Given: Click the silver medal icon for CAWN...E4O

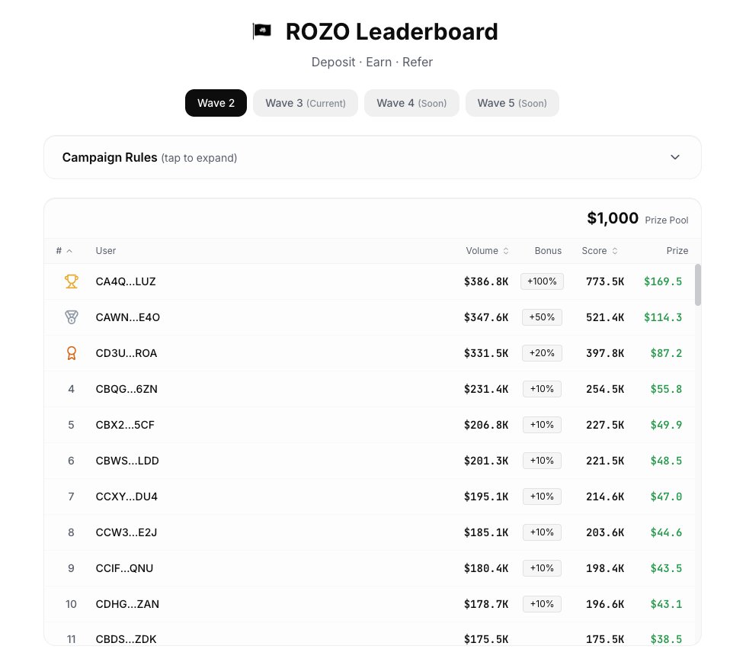Looking at the screenshot, I should coord(72,317).
